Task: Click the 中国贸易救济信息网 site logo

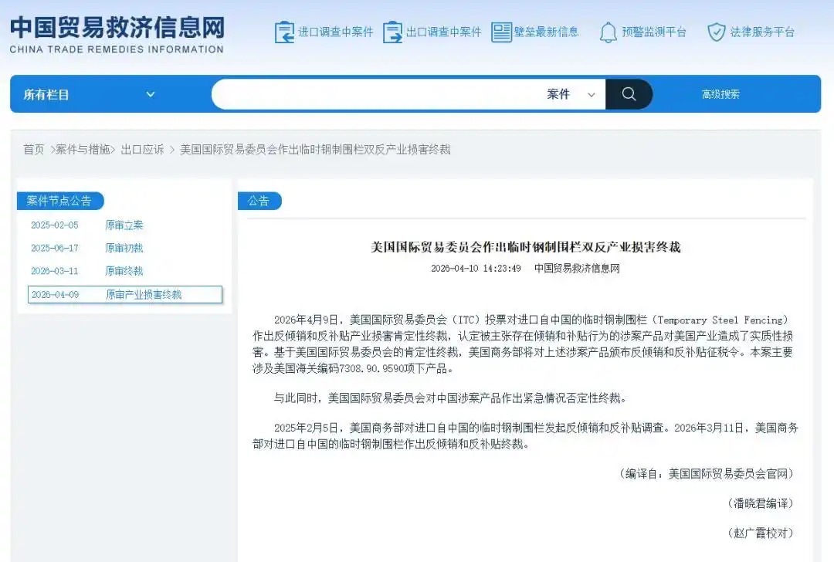Action: point(117,34)
